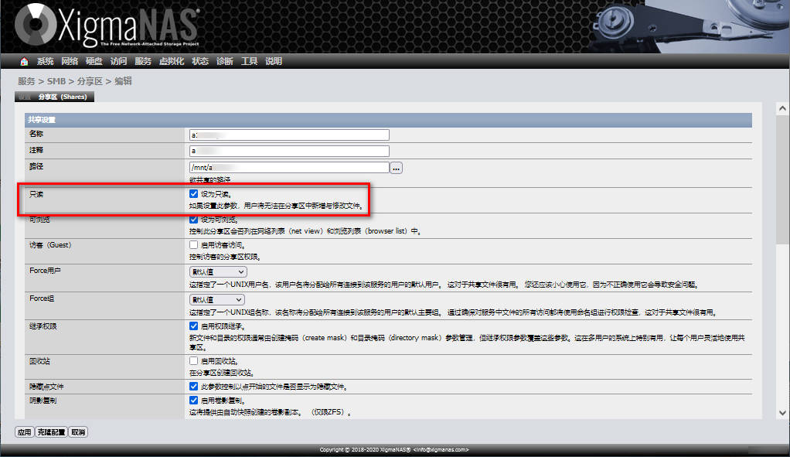Click the home icon in the navigation bar
This screenshot has height=457, width=790.
[x=22, y=61]
